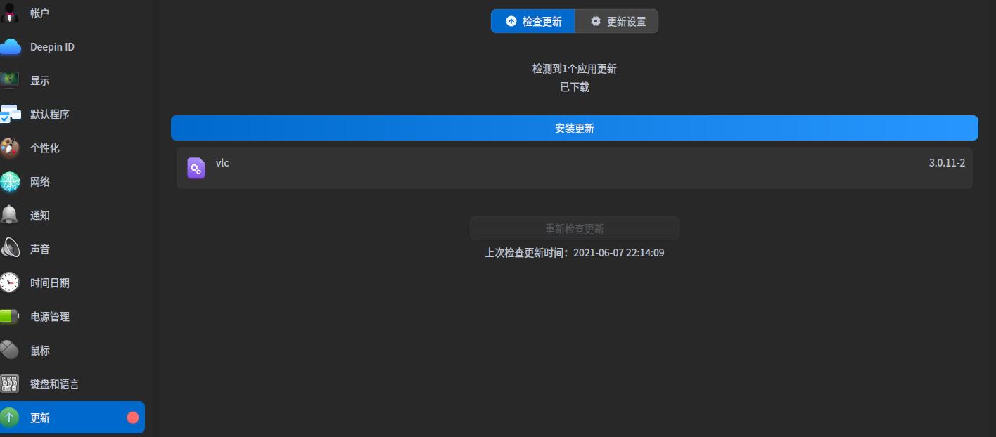Click the vlc update entry name
This screenshot has width=996, height=437.
[222, 163]
